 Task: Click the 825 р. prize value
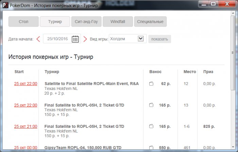209,126
